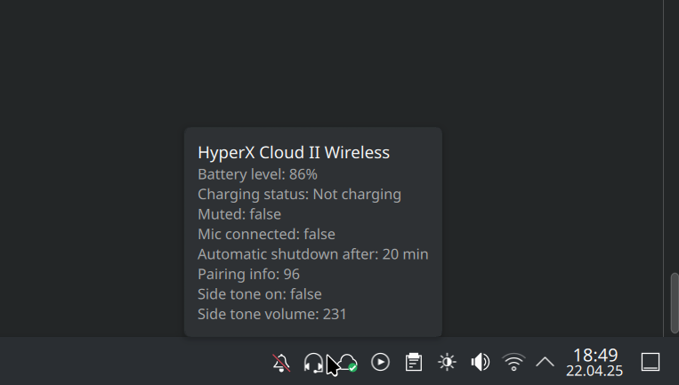
Task: Click the Mic connected false line
Action: tap(266, 234)
